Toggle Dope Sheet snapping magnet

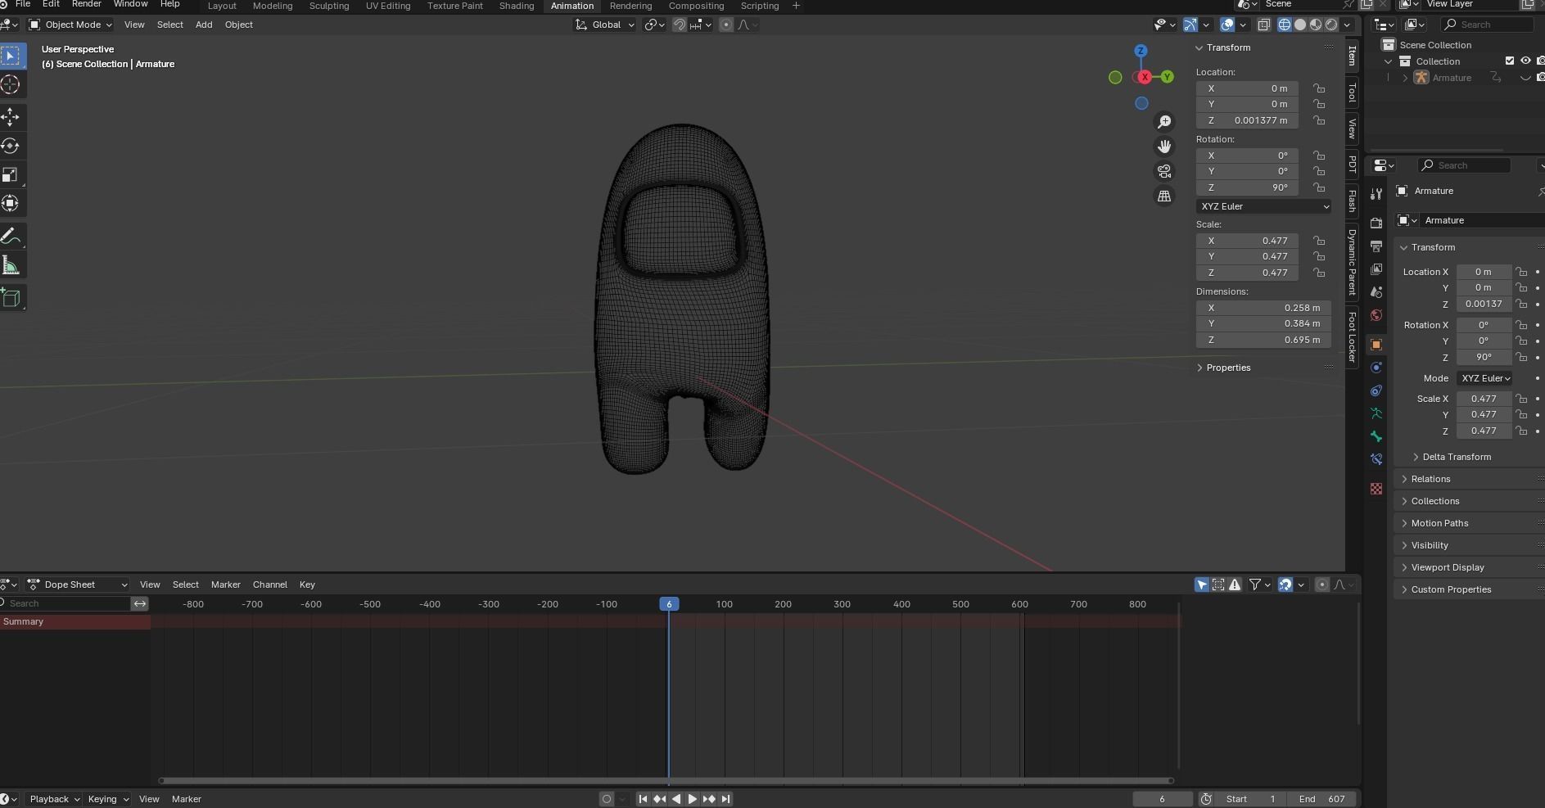tap(1285, 585)
